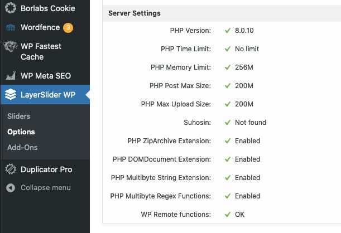341x233 pixels.
Task: Click the PHP Time Limit label
Action: tap(186, 49)
